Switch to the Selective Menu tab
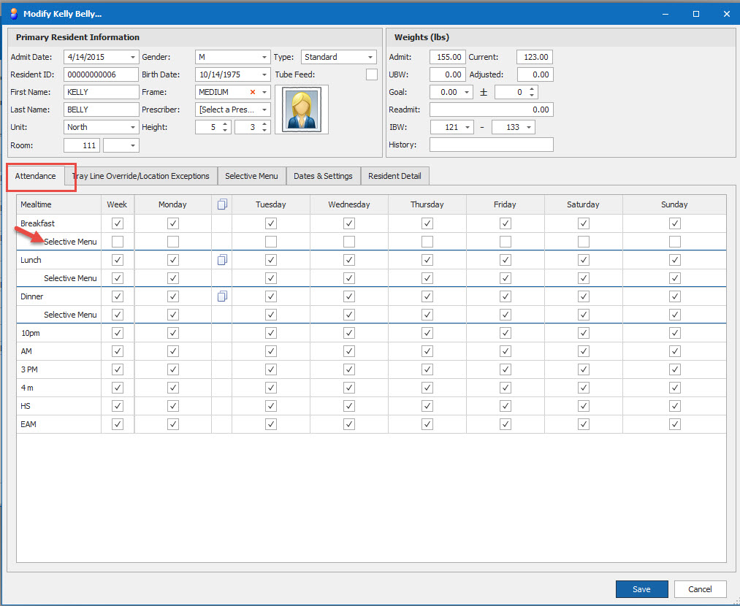740x606 pixels. pos(251,176)
